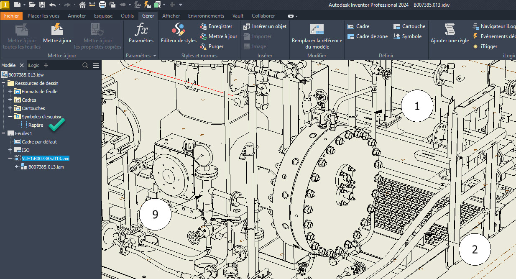
Task: Click the Print icon in quick access toolbar
Action: (102, 5)
